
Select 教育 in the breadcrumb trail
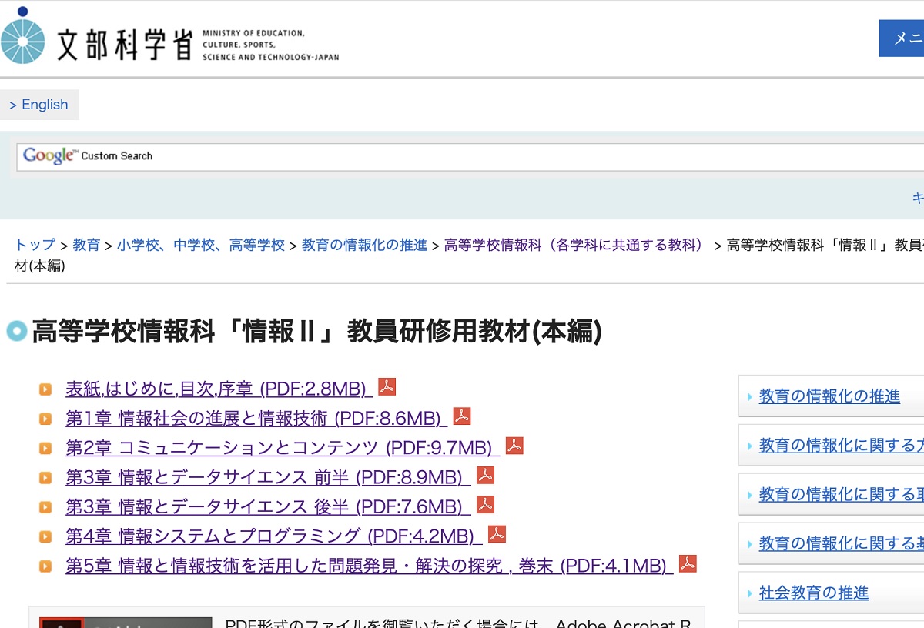click(87, 245)
